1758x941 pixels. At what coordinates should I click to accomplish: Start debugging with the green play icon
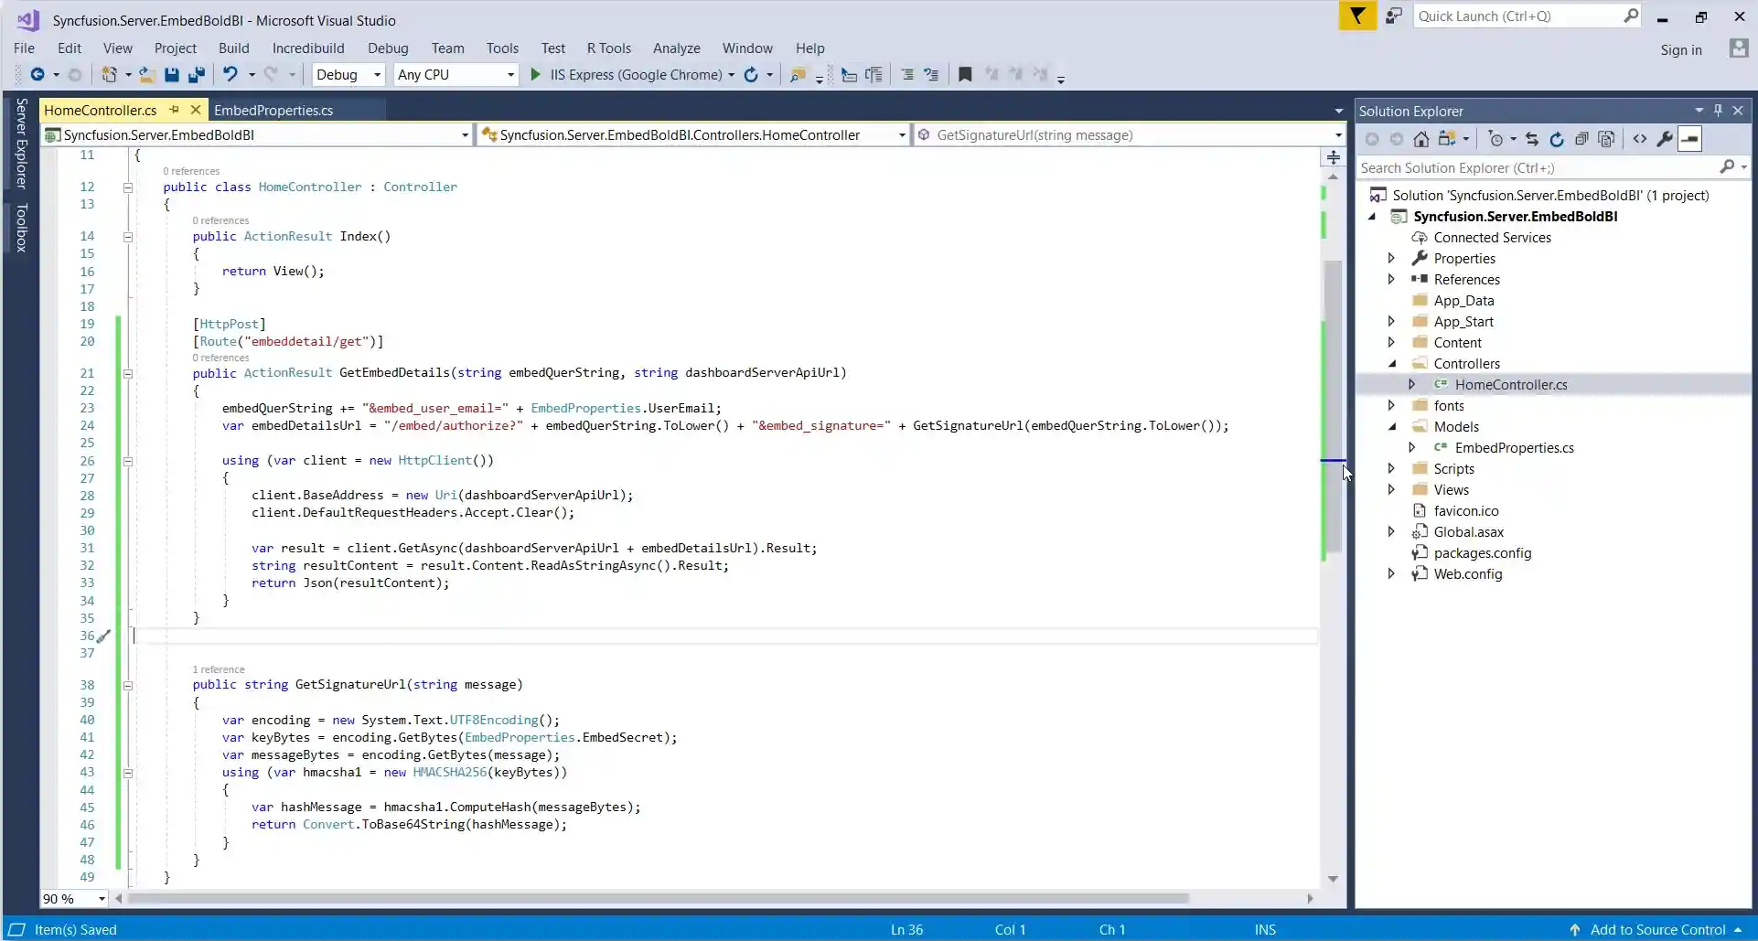pos(536,75)
